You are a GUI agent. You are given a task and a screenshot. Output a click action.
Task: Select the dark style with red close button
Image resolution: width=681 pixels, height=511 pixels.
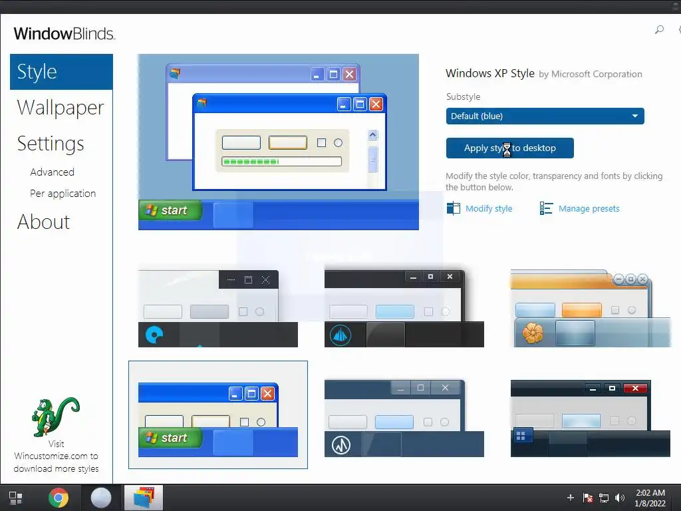pyautogui.click(x=591, y=419)
